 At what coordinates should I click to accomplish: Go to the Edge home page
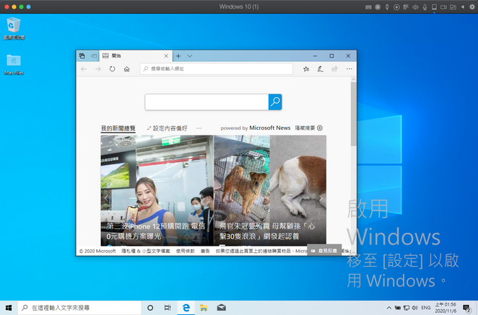click(x=127, y=69)
